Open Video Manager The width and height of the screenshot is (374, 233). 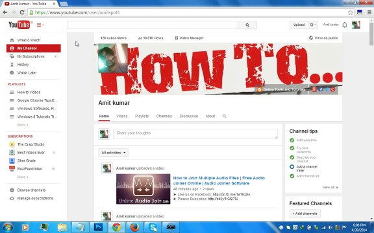(x=190, y=38)
